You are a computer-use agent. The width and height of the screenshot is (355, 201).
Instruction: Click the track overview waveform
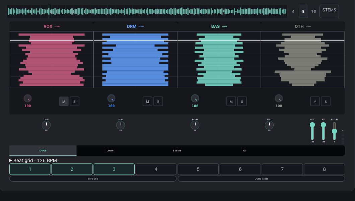[x=147, y=11]
